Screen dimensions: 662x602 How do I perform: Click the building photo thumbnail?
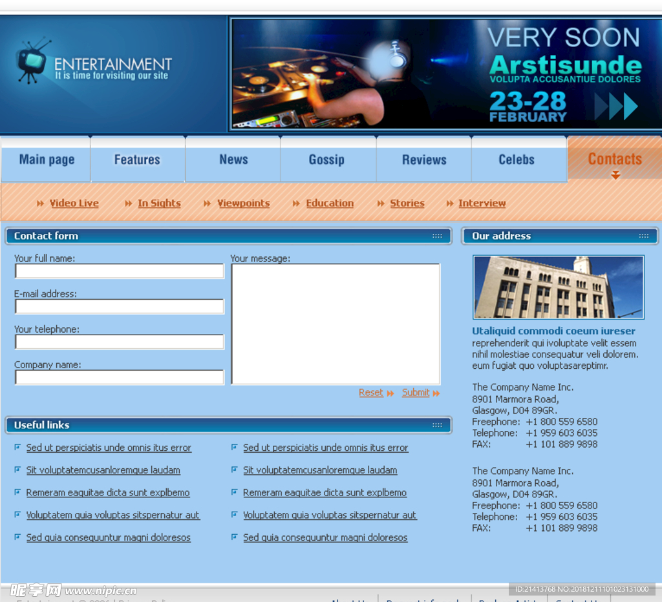point(559,287)
